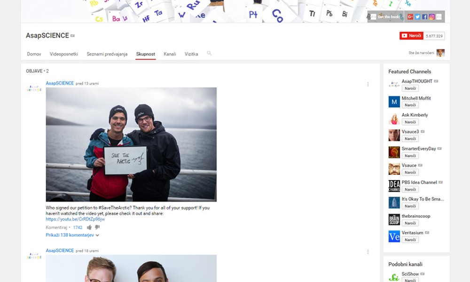
Task: Click the 1742 likes count
Action: [78, 227]
